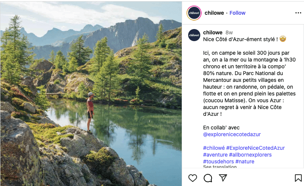The width and height of the screenshot is (304, 186).
Task: Follow the chilowe account
Action: click(x=237, y=13)
